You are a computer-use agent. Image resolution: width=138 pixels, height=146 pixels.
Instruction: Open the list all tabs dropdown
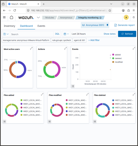click(111, 4)
